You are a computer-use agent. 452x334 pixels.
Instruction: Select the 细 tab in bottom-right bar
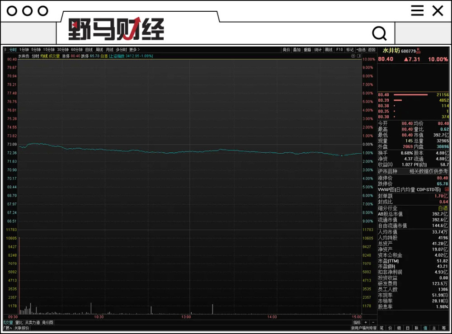tap(399, 328)
